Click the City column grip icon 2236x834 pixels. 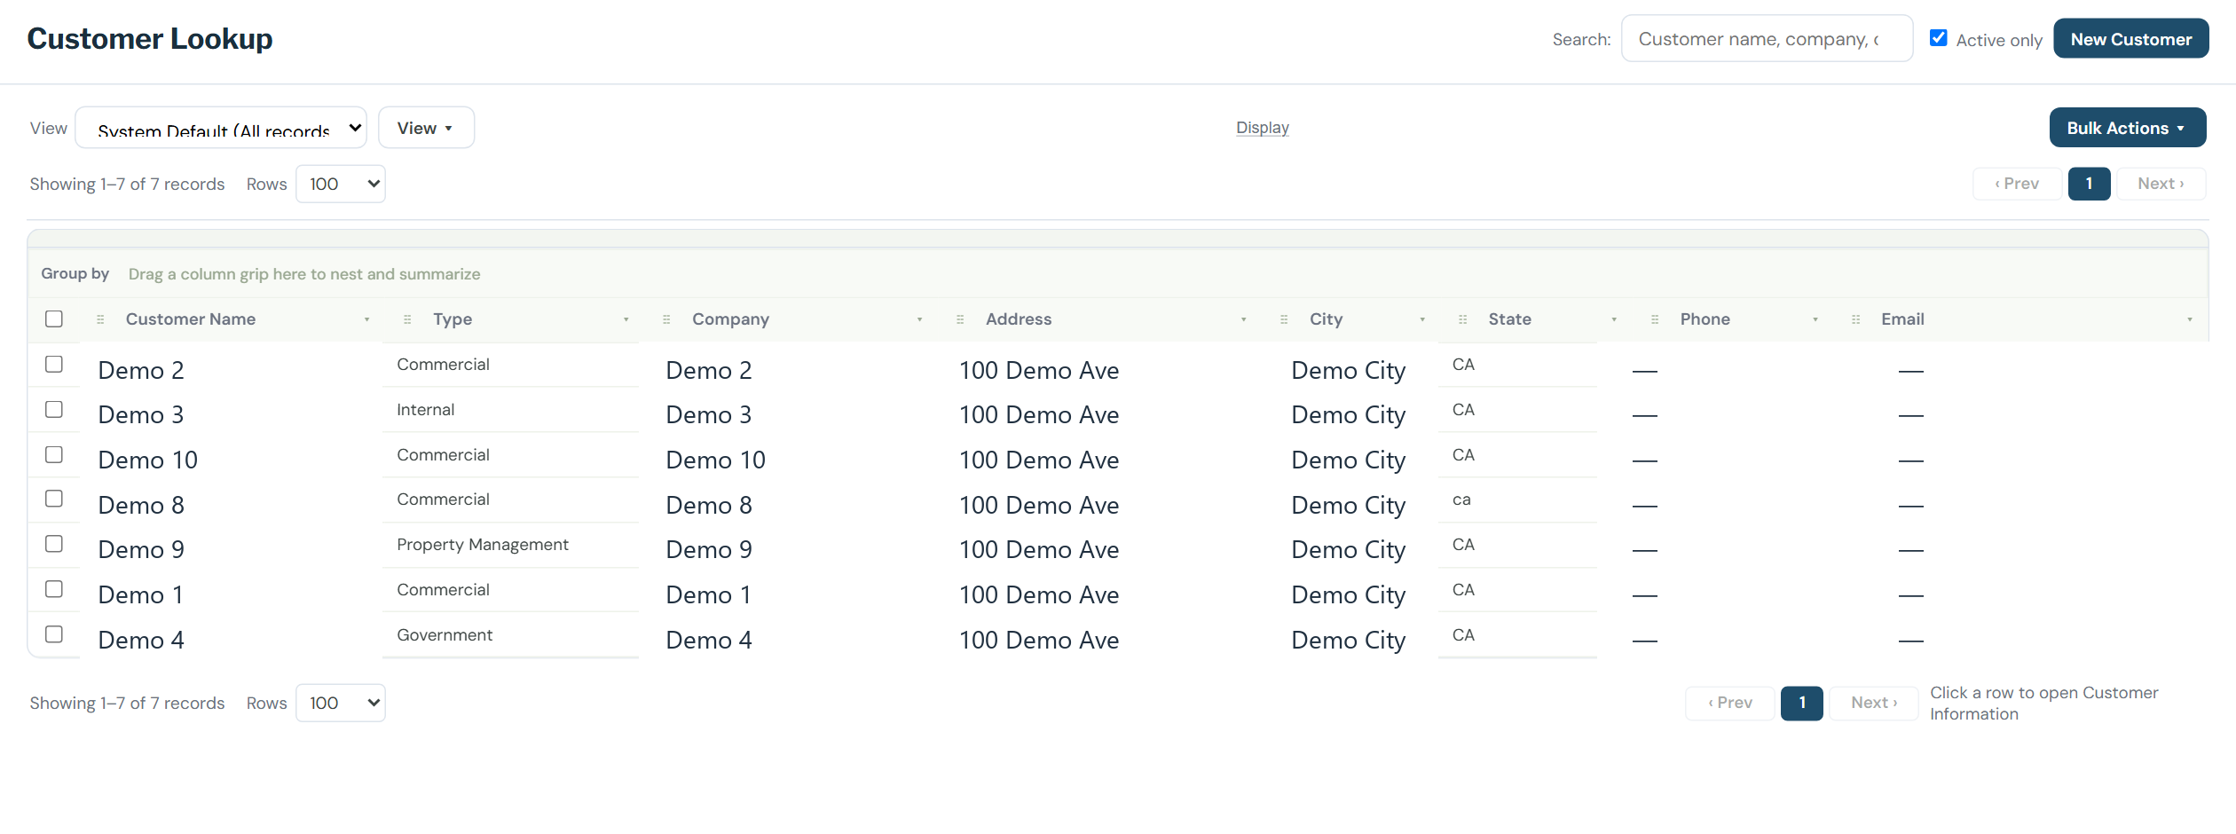coord(1284,319)
